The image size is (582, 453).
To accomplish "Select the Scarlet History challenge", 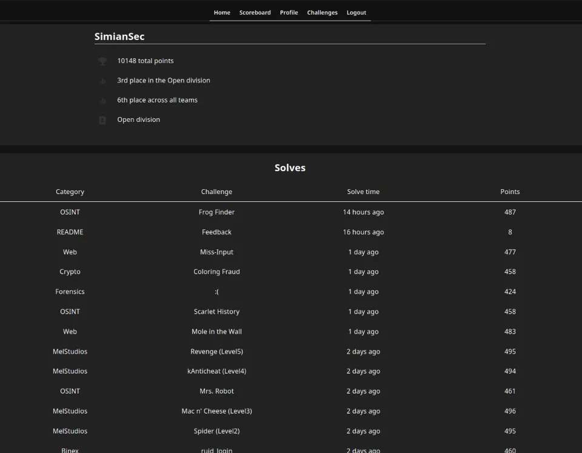I will click(216, 312).
